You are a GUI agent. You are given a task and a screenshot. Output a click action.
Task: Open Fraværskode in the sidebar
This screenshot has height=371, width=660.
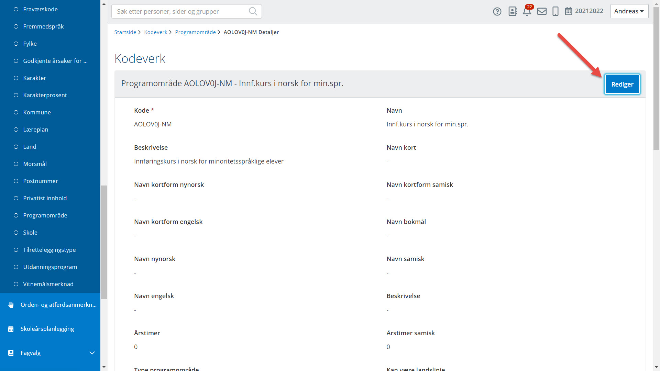(x=40, y=9)
